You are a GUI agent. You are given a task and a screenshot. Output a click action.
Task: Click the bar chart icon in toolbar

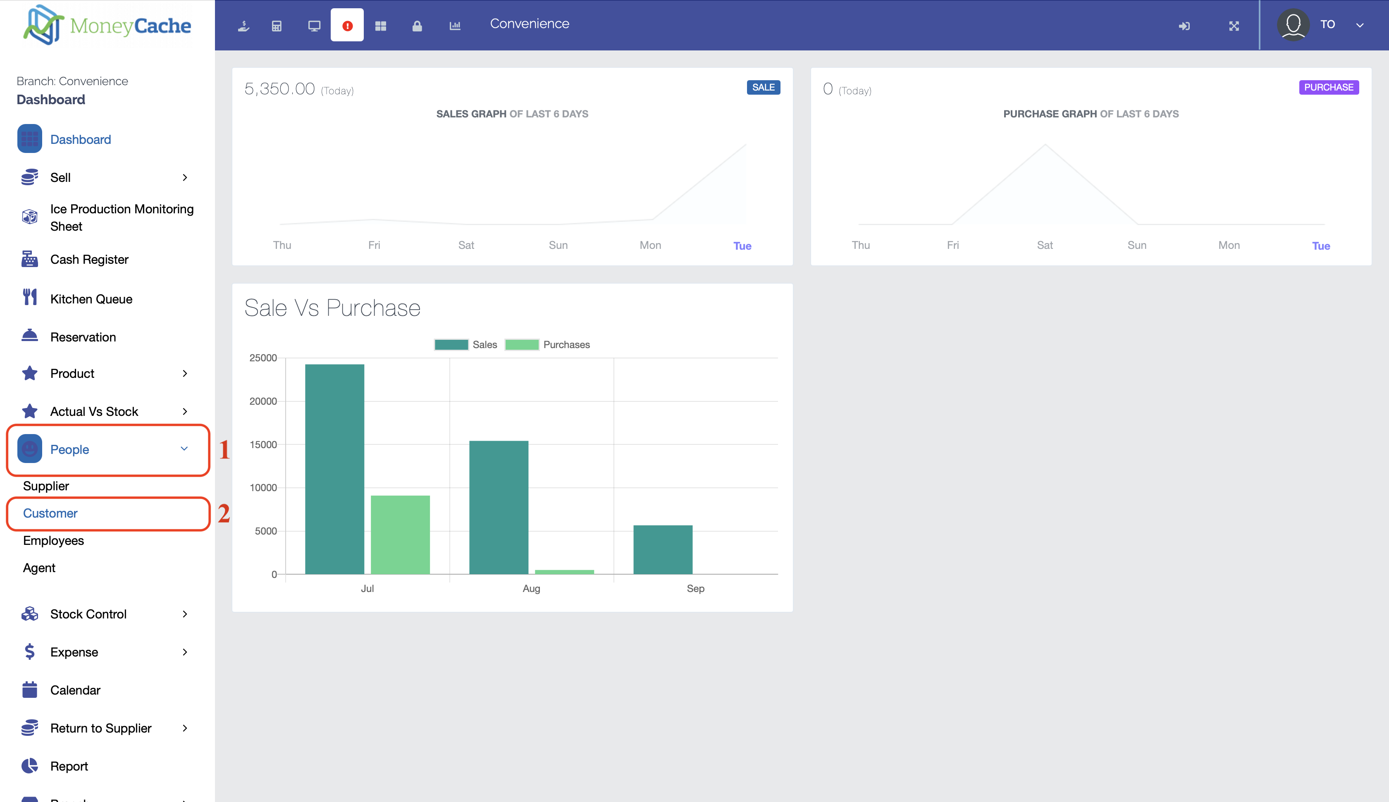pyautogui.click(x=454, y=26)
